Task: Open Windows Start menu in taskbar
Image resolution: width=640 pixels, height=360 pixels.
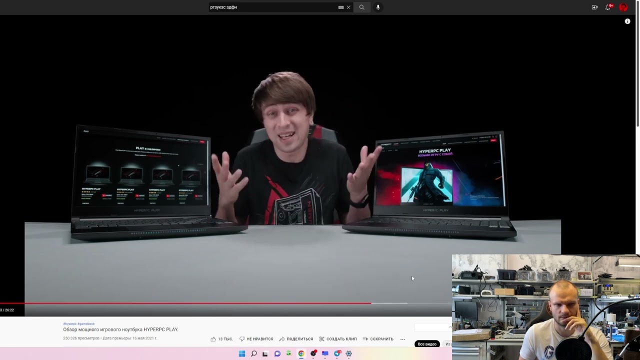Action: click(x=242, y=353)
